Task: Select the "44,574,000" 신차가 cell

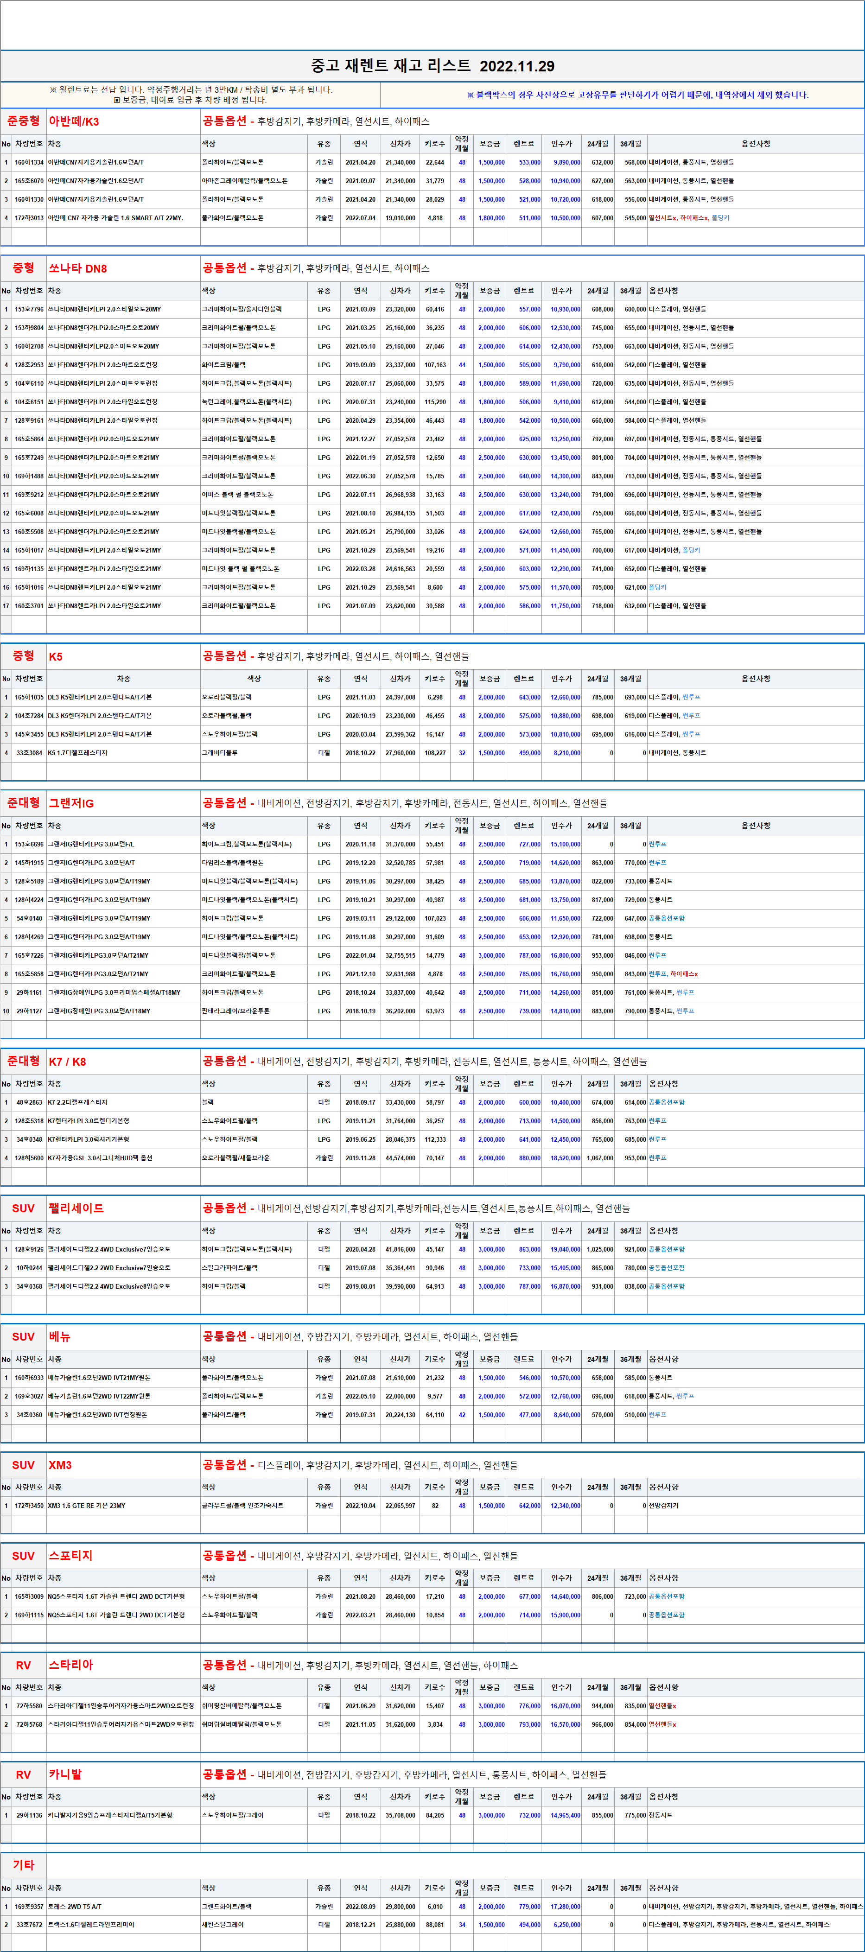Action: [x=400, y=1158]
